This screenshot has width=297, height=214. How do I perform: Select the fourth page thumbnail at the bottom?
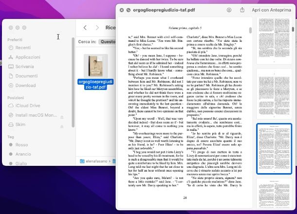[274, 194]
